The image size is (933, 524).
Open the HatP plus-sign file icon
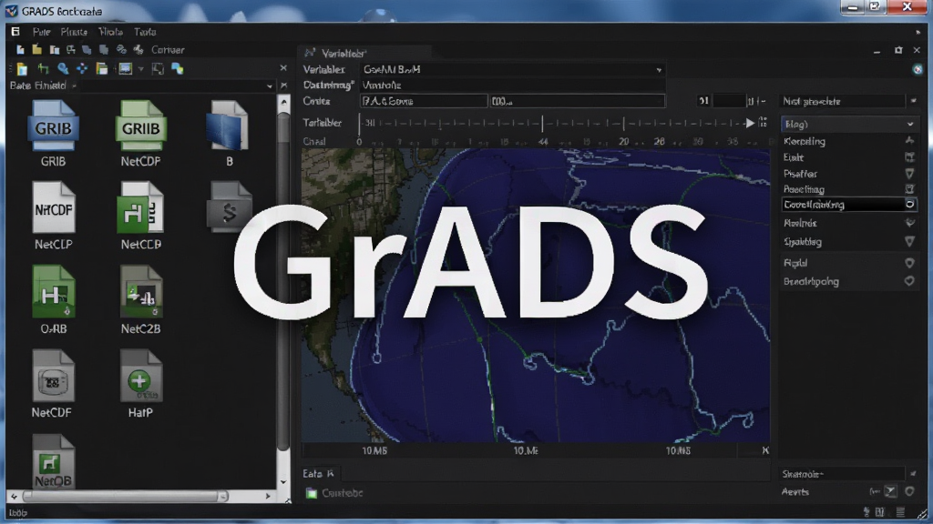(x=140, y=376)
